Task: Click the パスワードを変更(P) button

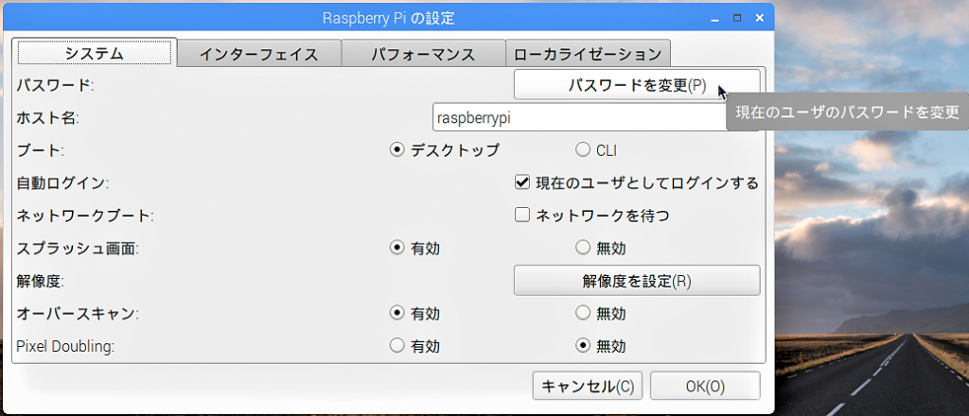Action: (x=637, y=84)
